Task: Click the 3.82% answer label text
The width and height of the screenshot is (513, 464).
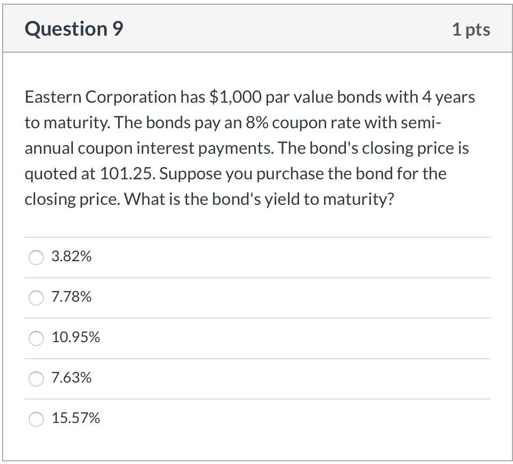Action: point(71,256)
